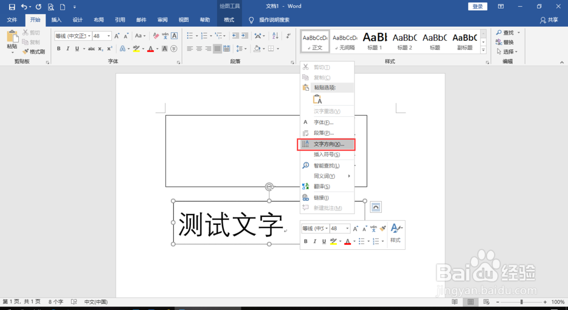Open the 插入 ribbon tab
The image size is (568, 310).
[56, 20]
